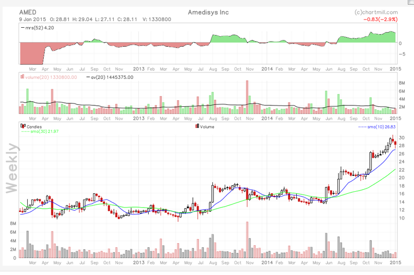Click the low price L: 27.11
The width and height of the screenshot is (414, 275).
click(105, 19)
